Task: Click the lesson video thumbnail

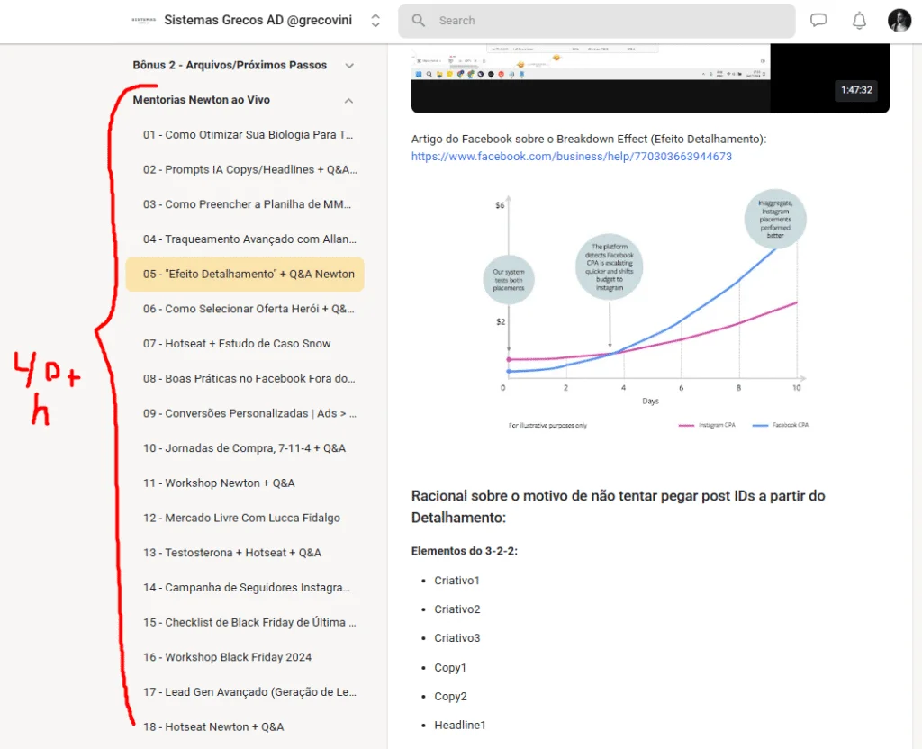Action: (x=650, y=78)
